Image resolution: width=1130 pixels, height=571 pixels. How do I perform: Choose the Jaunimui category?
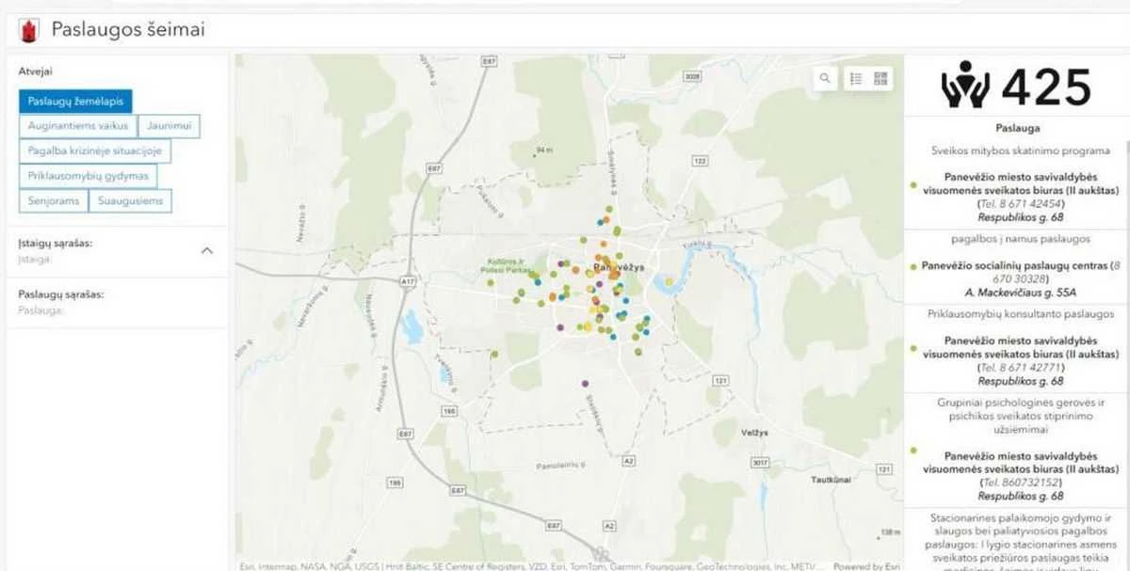pos(169,126)
